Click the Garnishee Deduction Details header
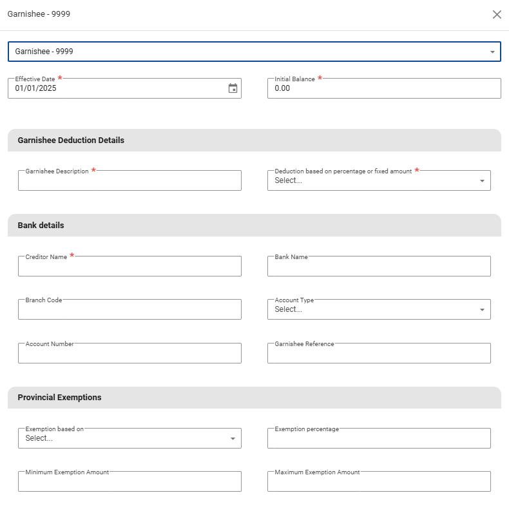This screenshot has height=522, width=509. (x=71, y=140)
